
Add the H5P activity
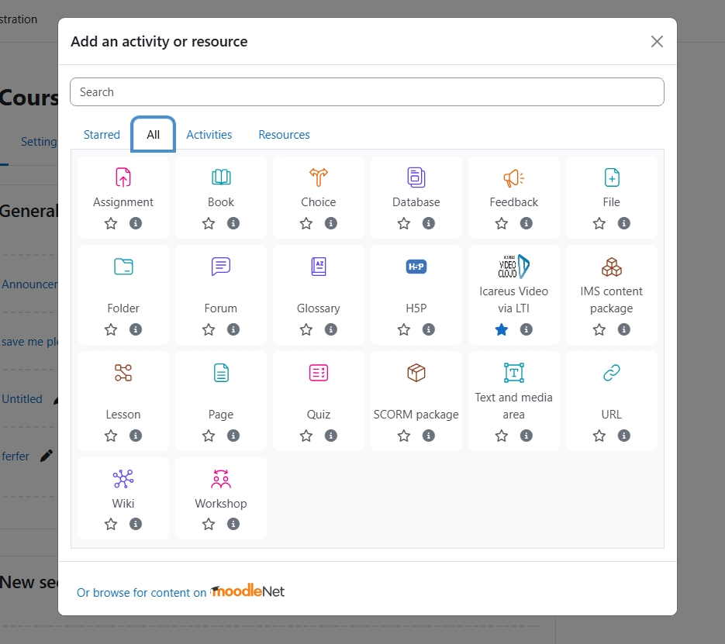pos(416,267)
